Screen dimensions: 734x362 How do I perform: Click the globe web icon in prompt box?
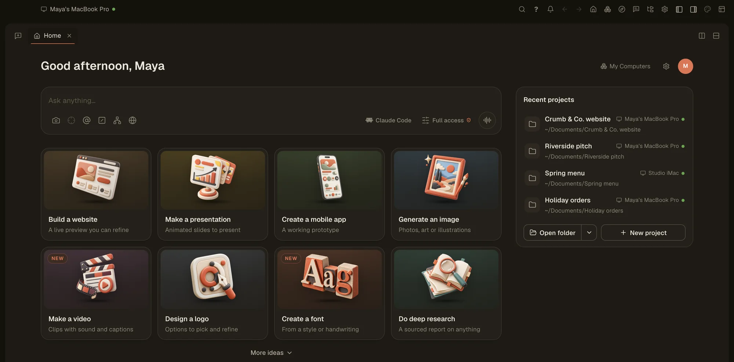click(132, 120)
